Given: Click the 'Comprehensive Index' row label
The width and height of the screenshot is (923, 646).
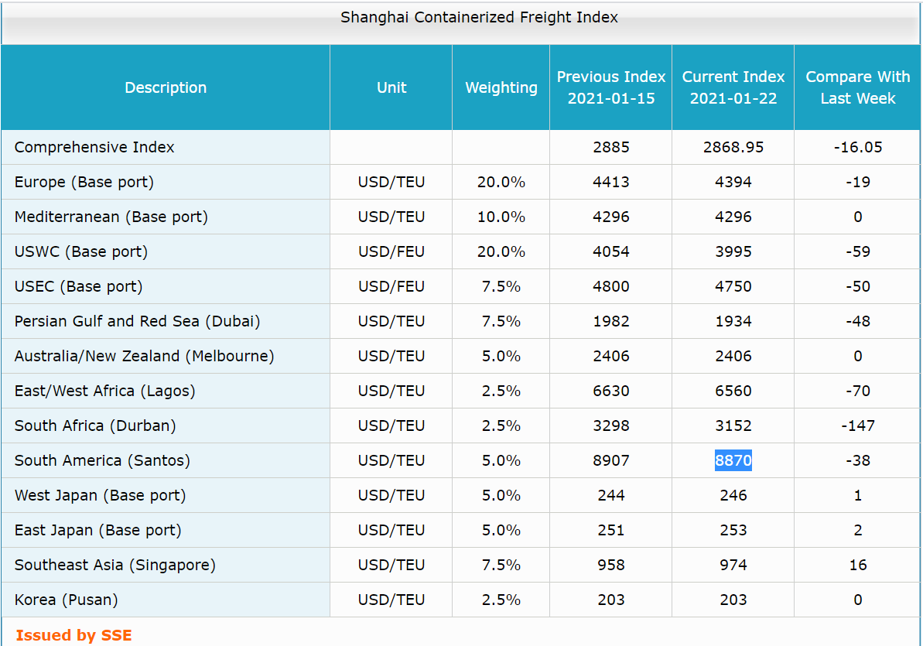Looking at the screenshot, I should click(94, 147).
